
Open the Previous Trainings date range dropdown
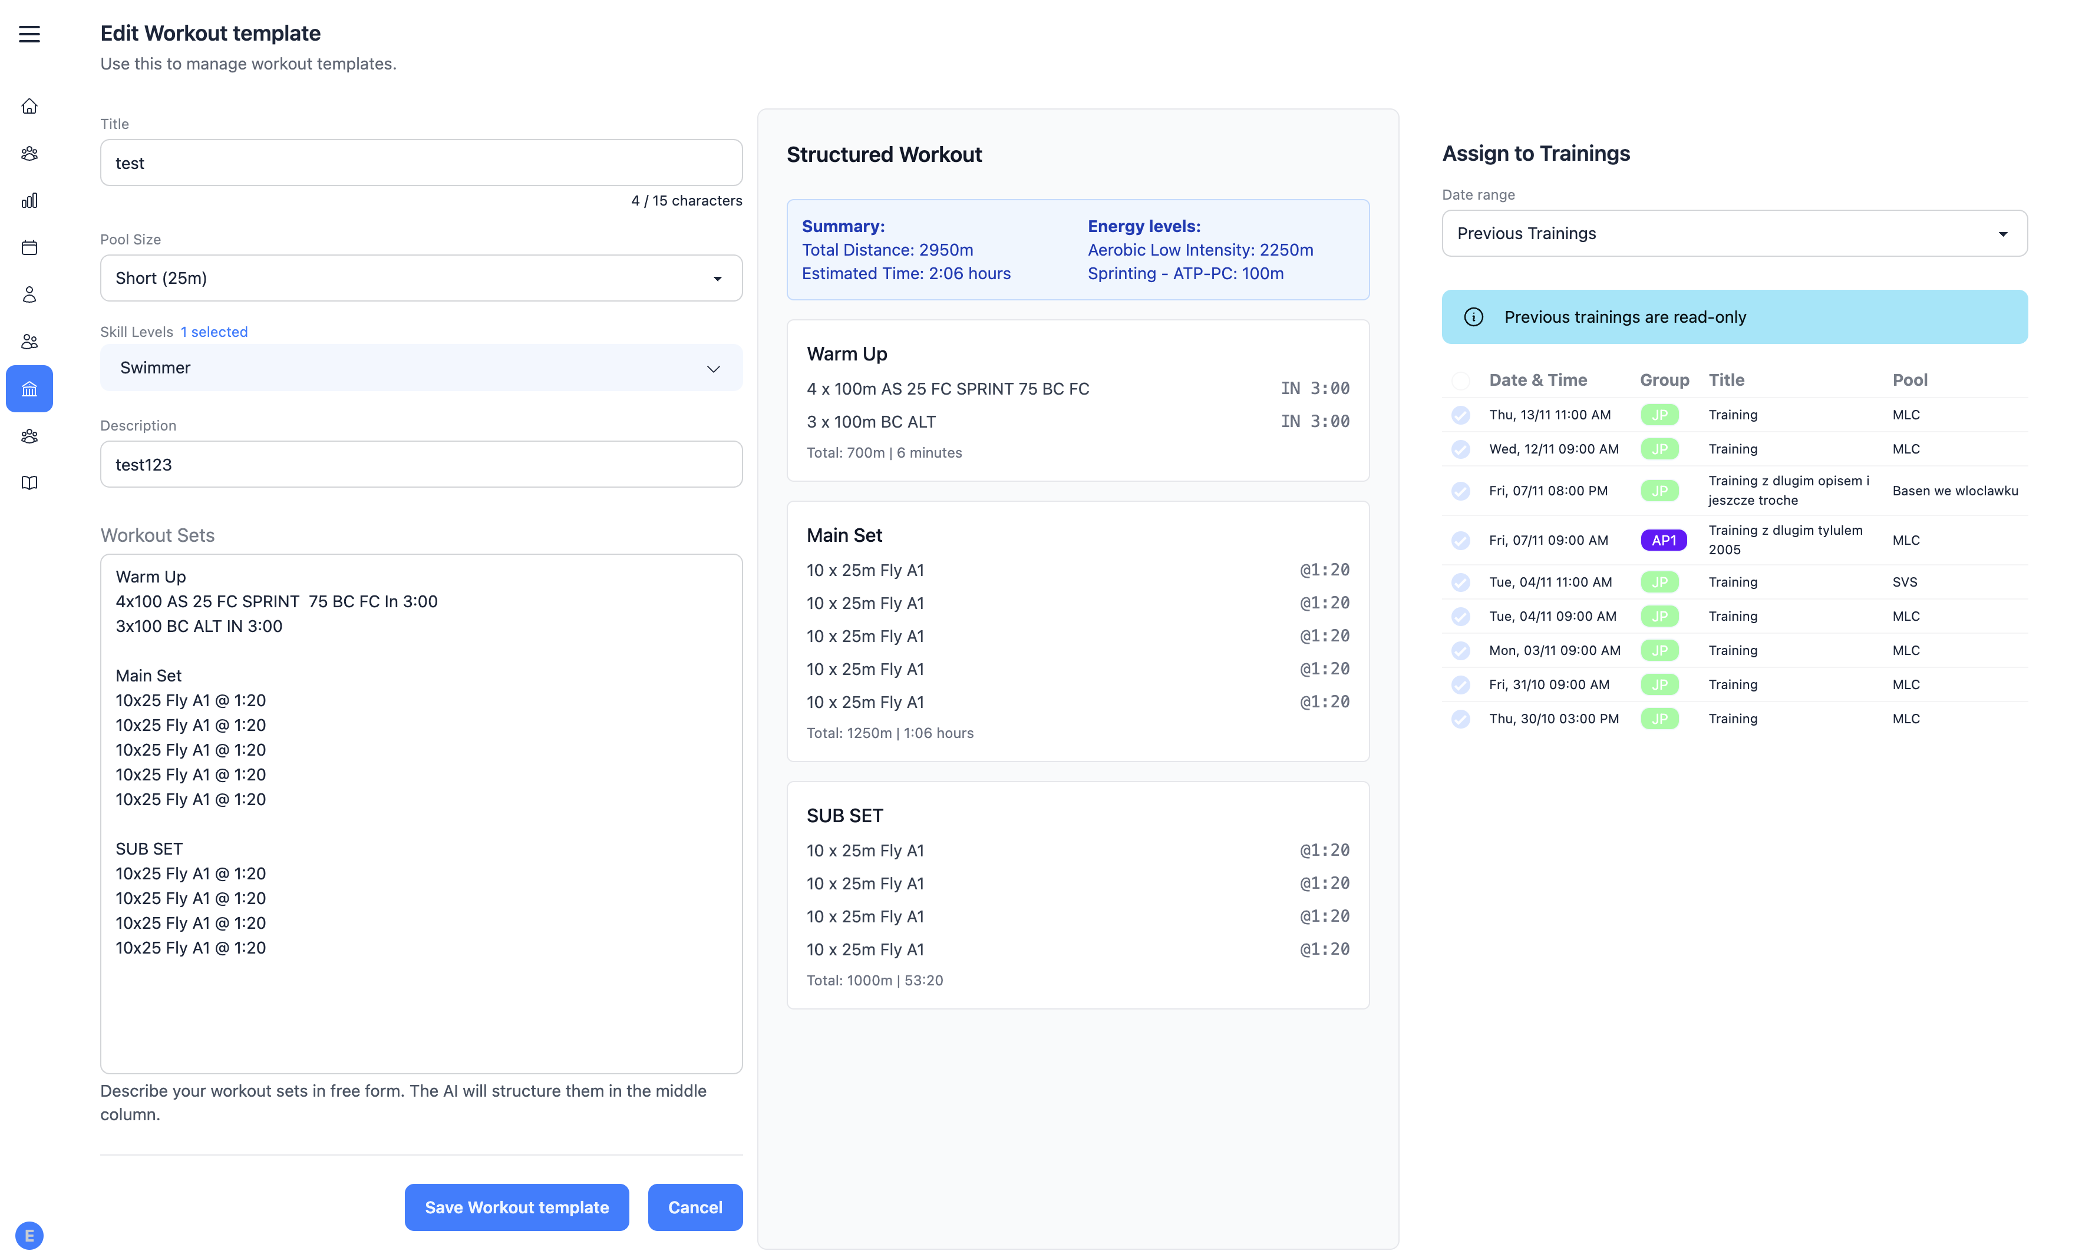coord(1734,233)
